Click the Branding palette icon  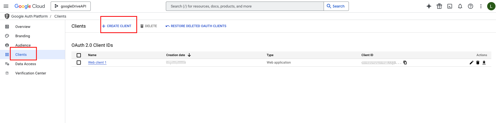7,36
